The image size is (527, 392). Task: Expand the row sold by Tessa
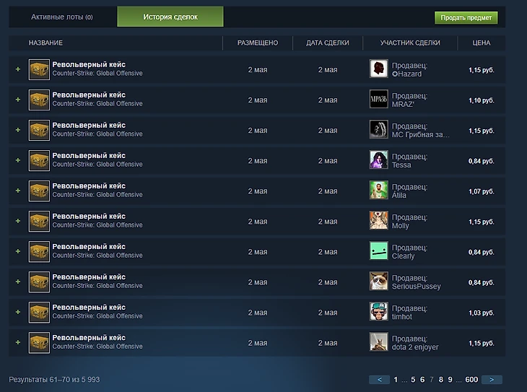[x=18, y=160]
